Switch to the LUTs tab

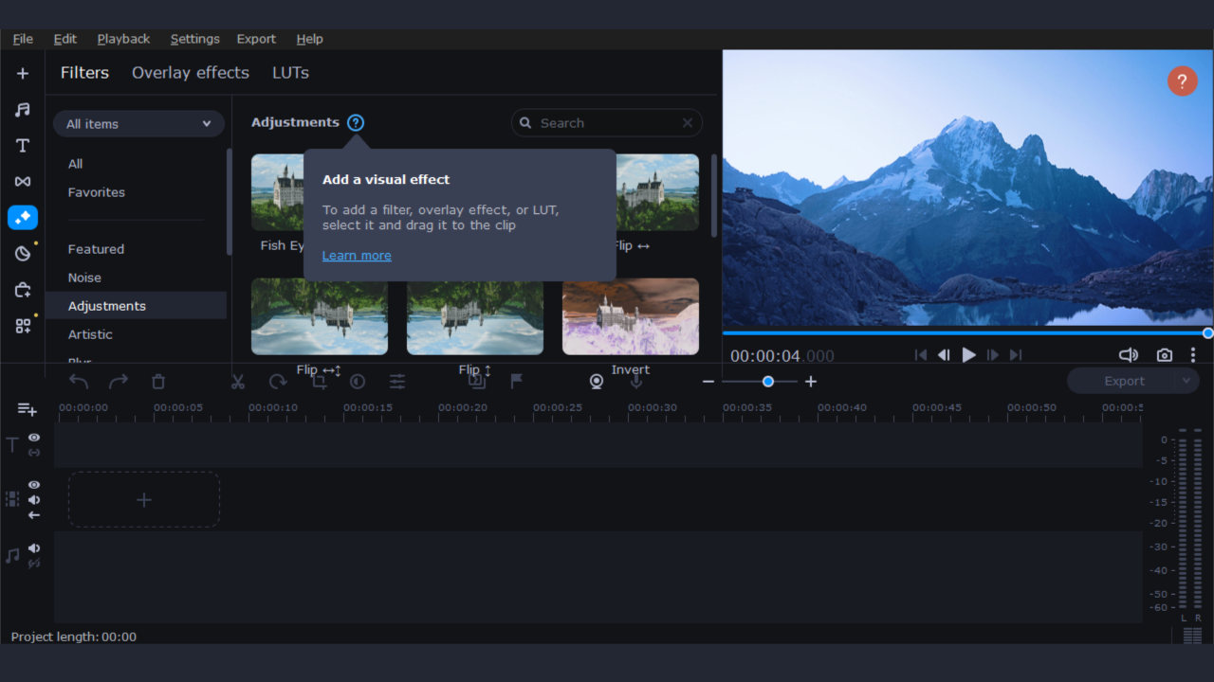tap(290, 73)
